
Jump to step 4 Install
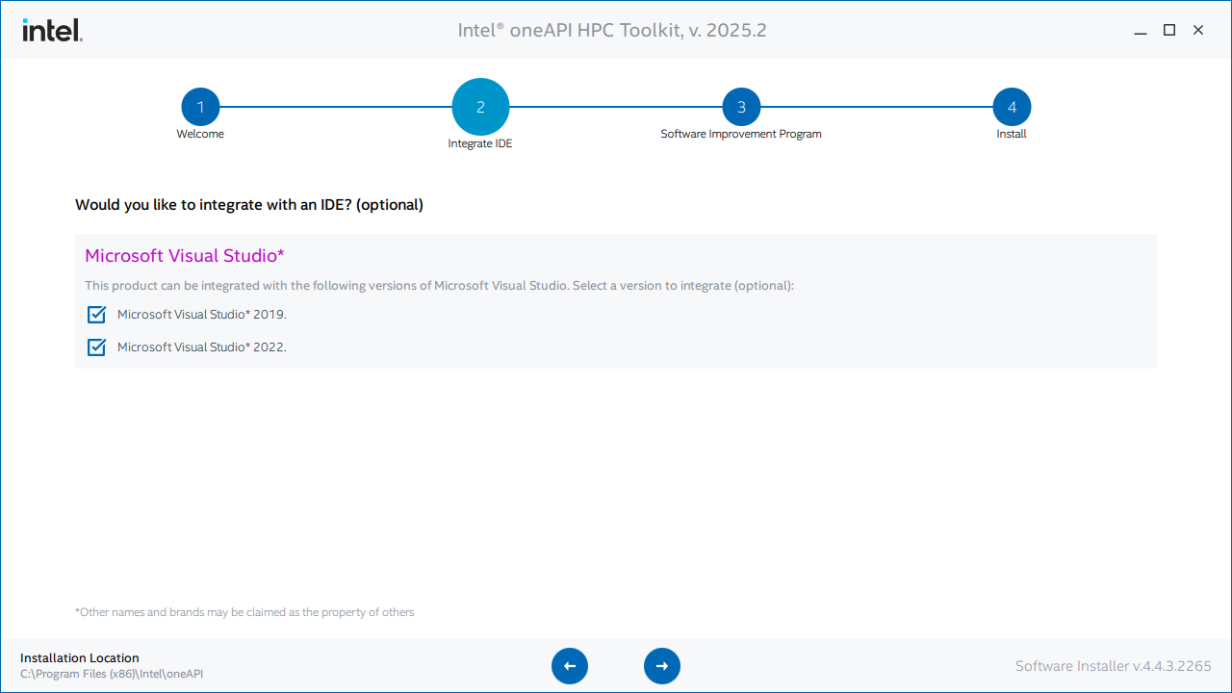click(1012, 107)
